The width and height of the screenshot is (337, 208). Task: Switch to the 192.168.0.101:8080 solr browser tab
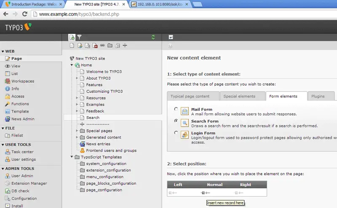(x=160, y=4)
